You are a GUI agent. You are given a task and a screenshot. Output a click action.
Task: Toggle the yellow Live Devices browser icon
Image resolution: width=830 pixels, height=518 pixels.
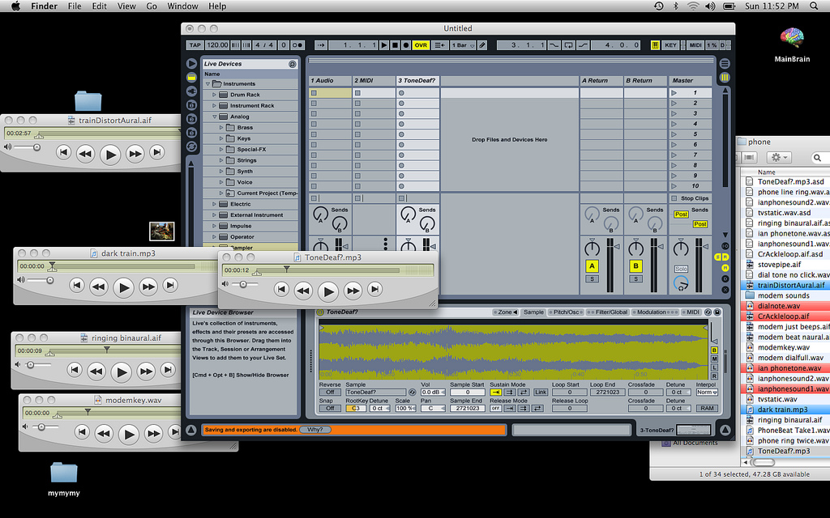[191, 77]
